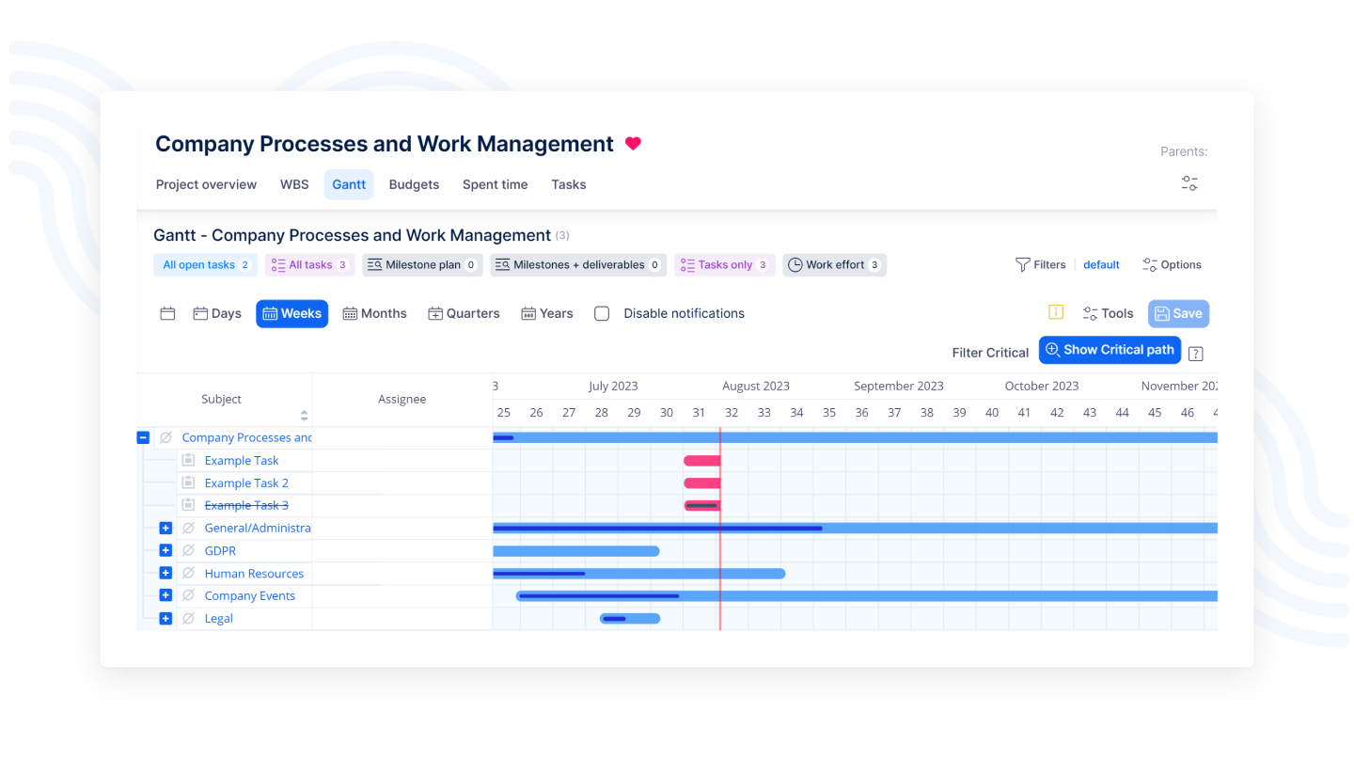Viewport: 1354px width, 759px height.
Task: Click the Show Critical path button
Action: click(x=1110, y=350)
